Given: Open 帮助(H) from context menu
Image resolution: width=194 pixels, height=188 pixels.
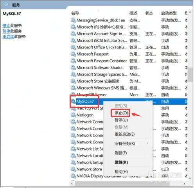Looking at the screenshot, I should click(x=121, y=172).
